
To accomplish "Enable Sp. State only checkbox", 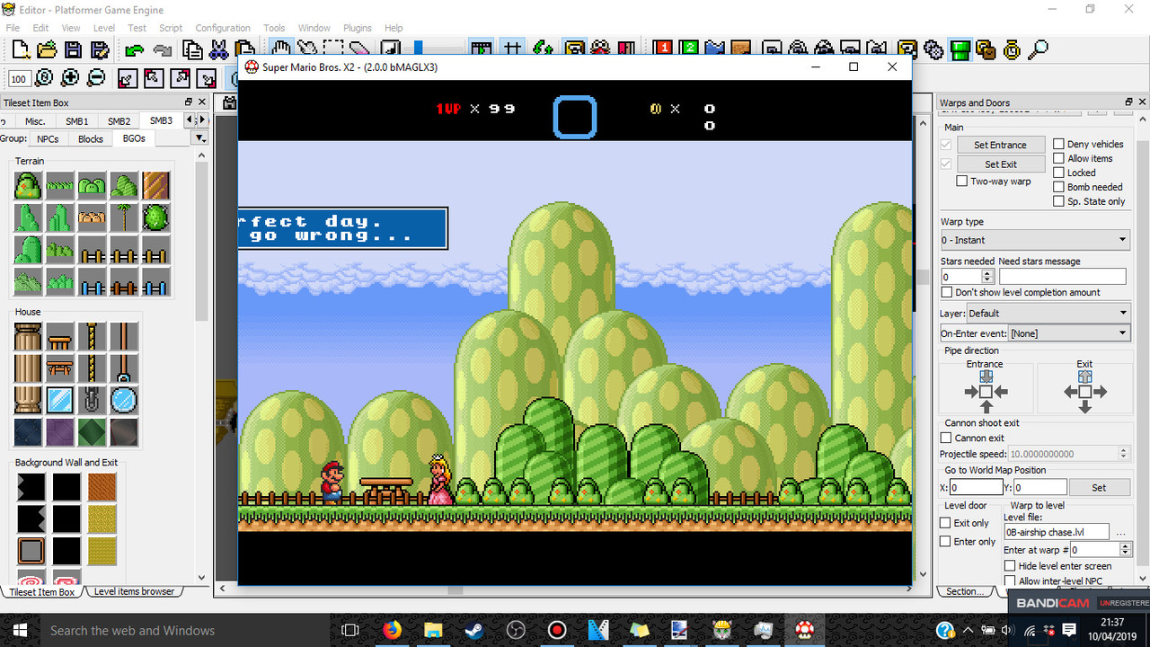I will pyautogui.click(x=1058, y=201).
